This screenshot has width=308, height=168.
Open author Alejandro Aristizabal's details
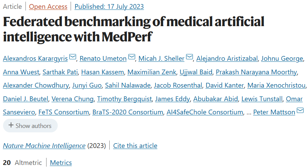click(x=227, y=59)
